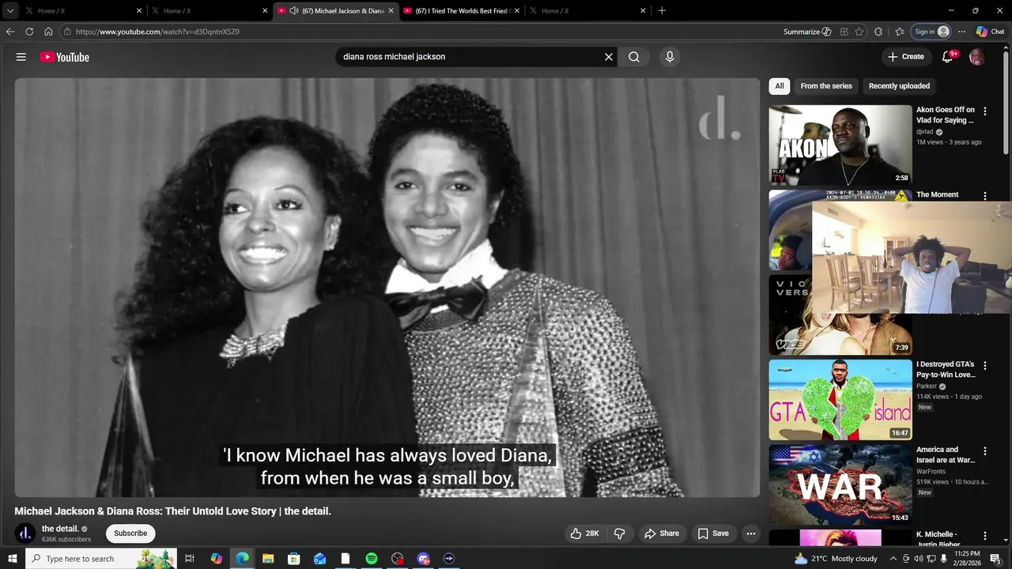The image size is (1012, 569).
Task: Open Spotify from the taskbar
Action: click(x=372, y=559)
